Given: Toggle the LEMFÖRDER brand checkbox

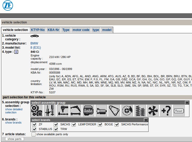Looking at the screenshot, I should pyautogui.click(x=74, y=124).
